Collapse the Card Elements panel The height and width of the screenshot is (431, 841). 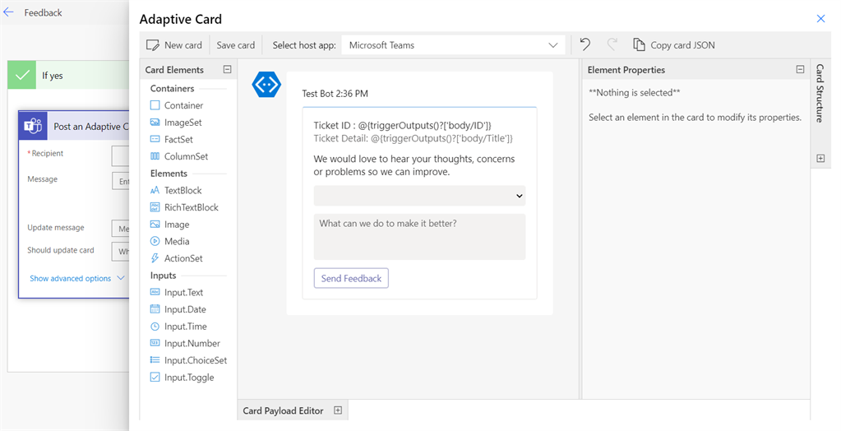coord(228,70)
